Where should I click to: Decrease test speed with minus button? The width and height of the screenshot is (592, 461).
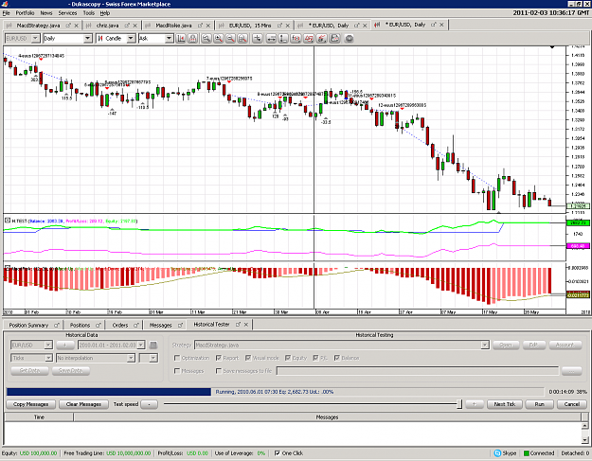[149, 404]
